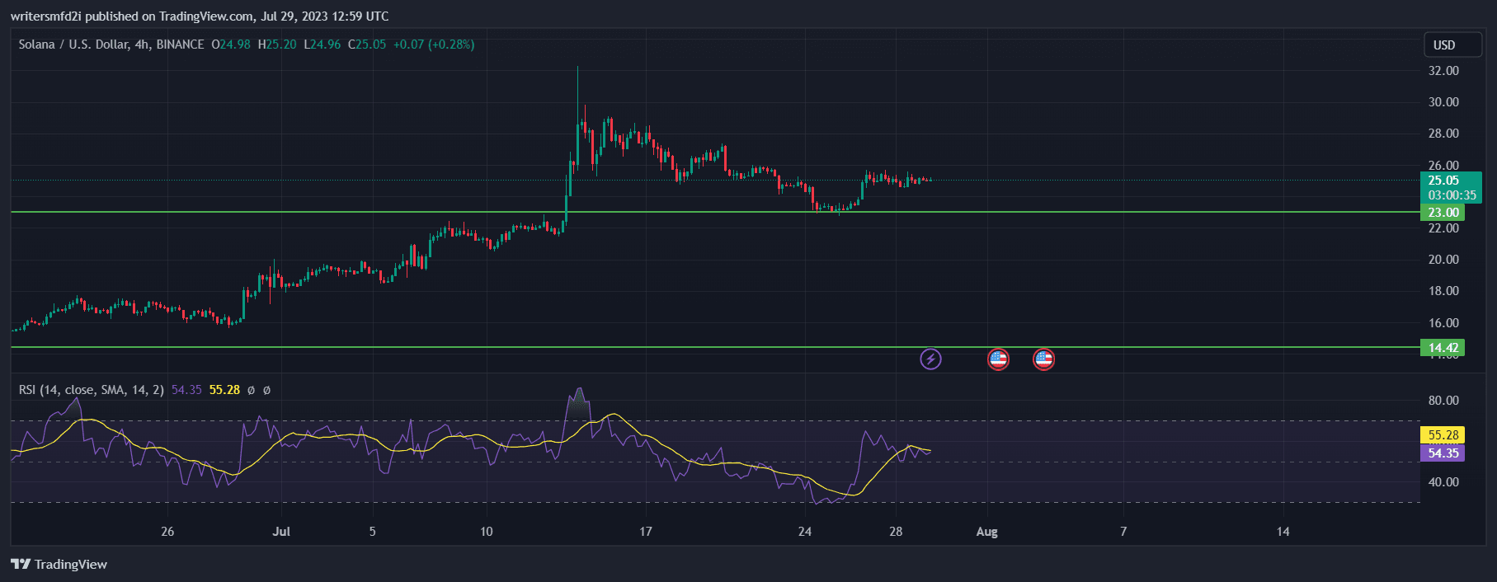Select the green 14.42 price label
This screenshot has height=582, width=1497.
(1443, 348)
